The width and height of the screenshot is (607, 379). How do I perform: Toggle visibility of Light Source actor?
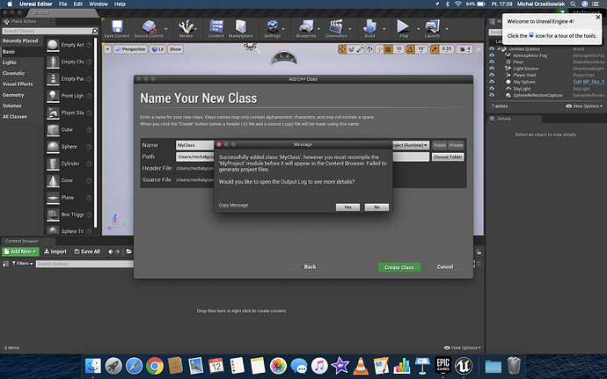click(492, 69)
